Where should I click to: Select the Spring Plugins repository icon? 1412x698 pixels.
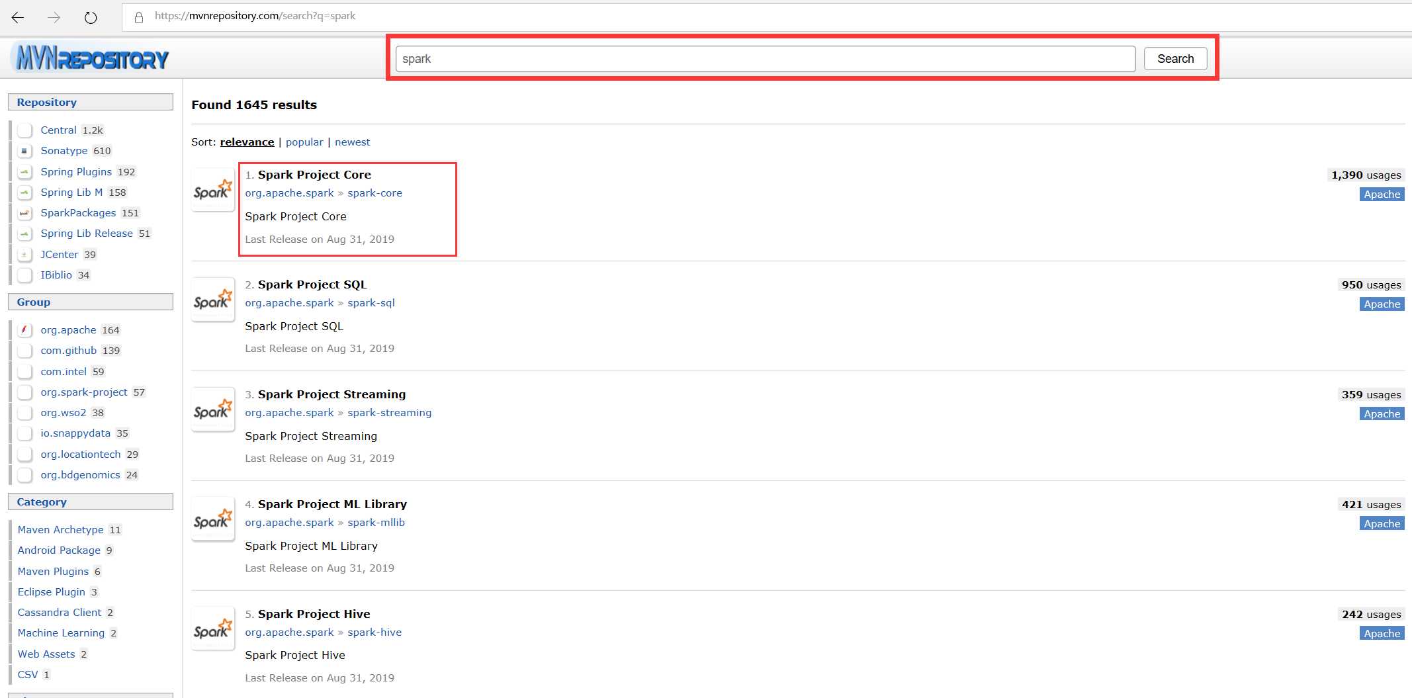point(24,172)
